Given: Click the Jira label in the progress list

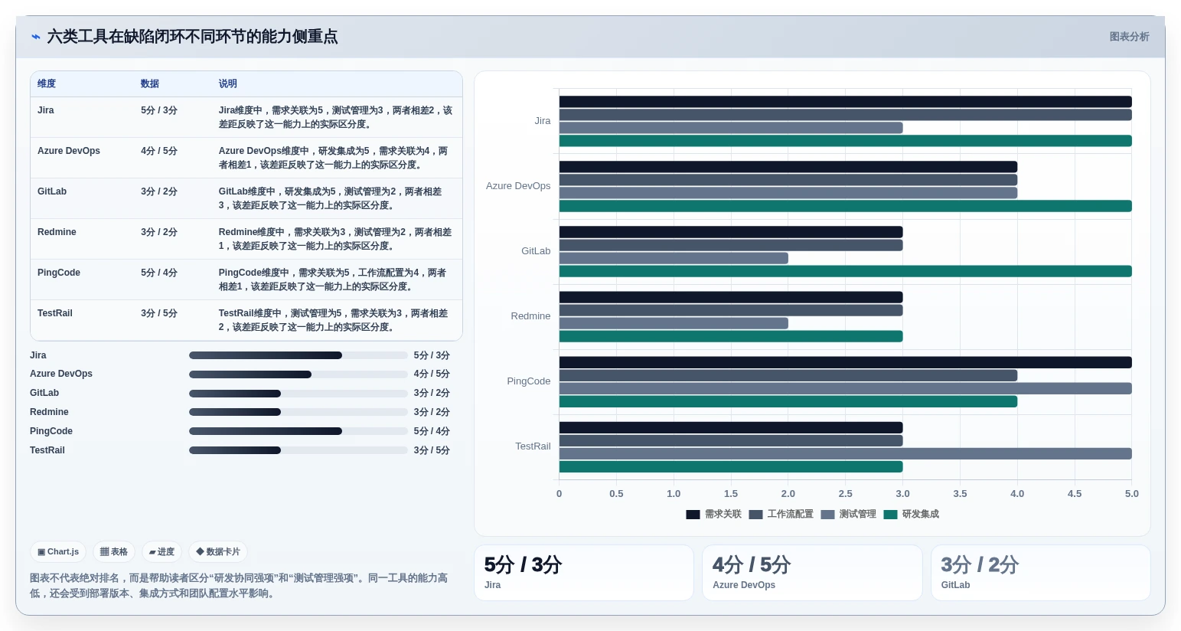Looking at the screenshot, I should pos(38,355).
